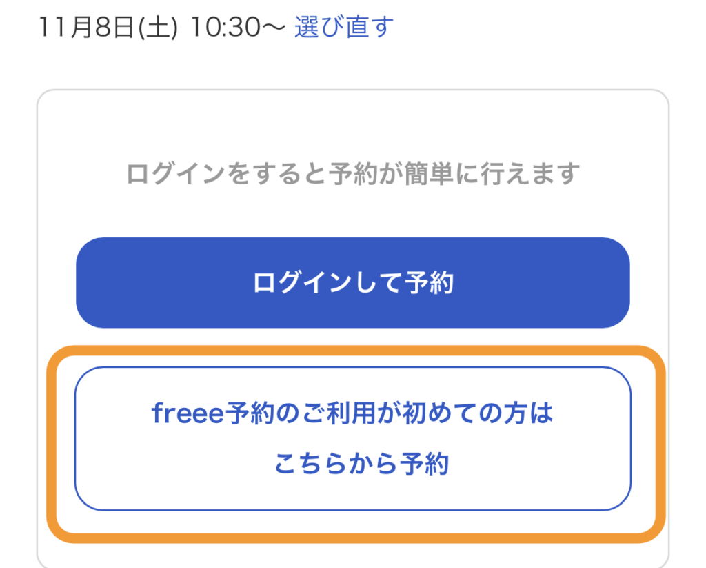Change the selected time slot with 選び直す
Viewport: 706px width, 568px height.
[x=343, y=27]
